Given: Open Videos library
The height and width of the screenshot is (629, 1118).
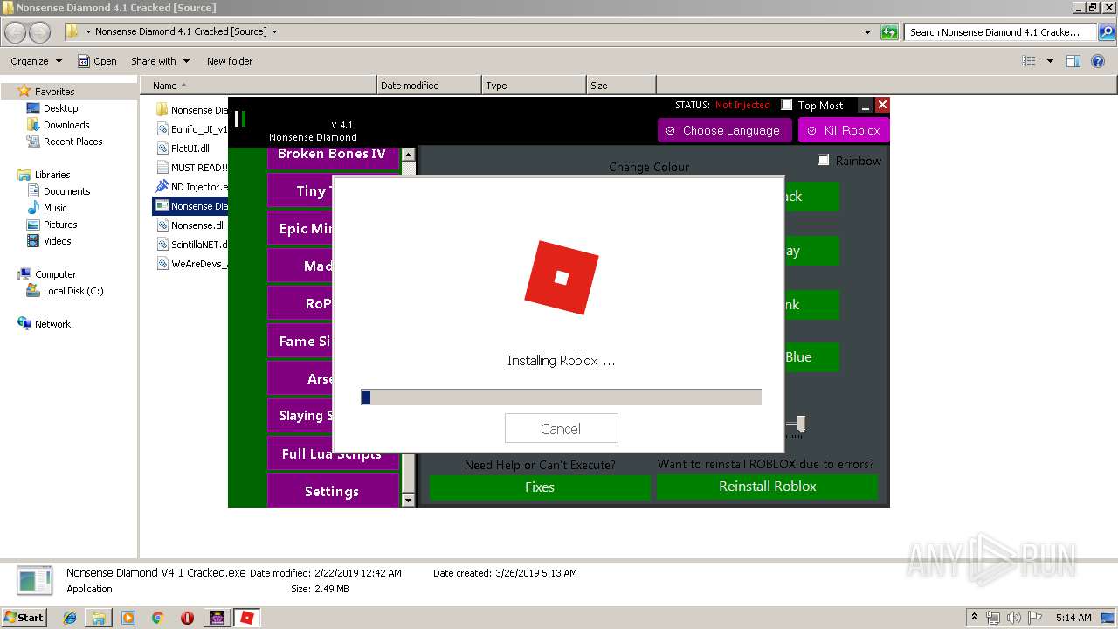Looking at the screenshot, I should [x=57, y=241].
